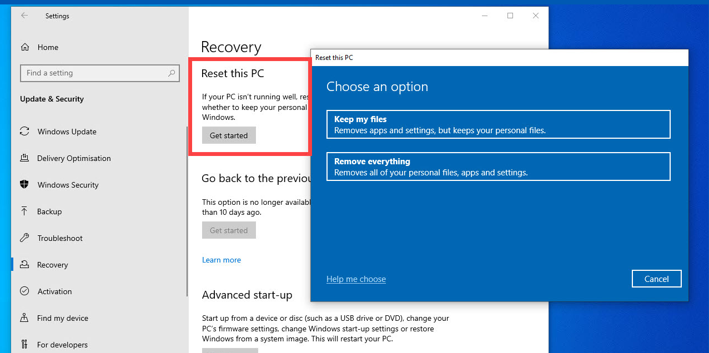Click the back arrow in Settings

pyautogui.click(x=24, y=16)
